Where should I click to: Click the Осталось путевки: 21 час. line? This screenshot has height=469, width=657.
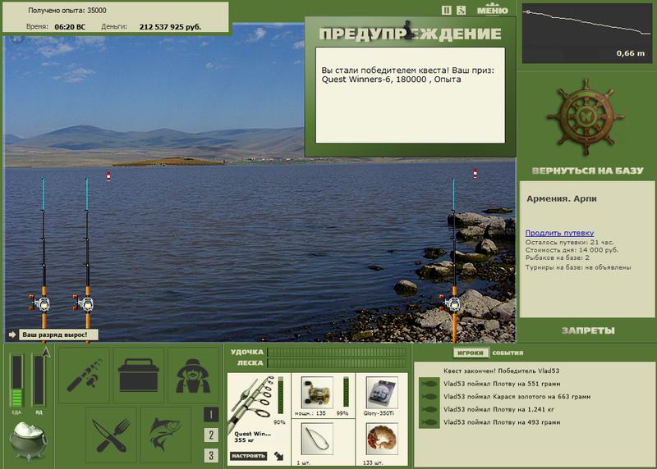point(569,242)
